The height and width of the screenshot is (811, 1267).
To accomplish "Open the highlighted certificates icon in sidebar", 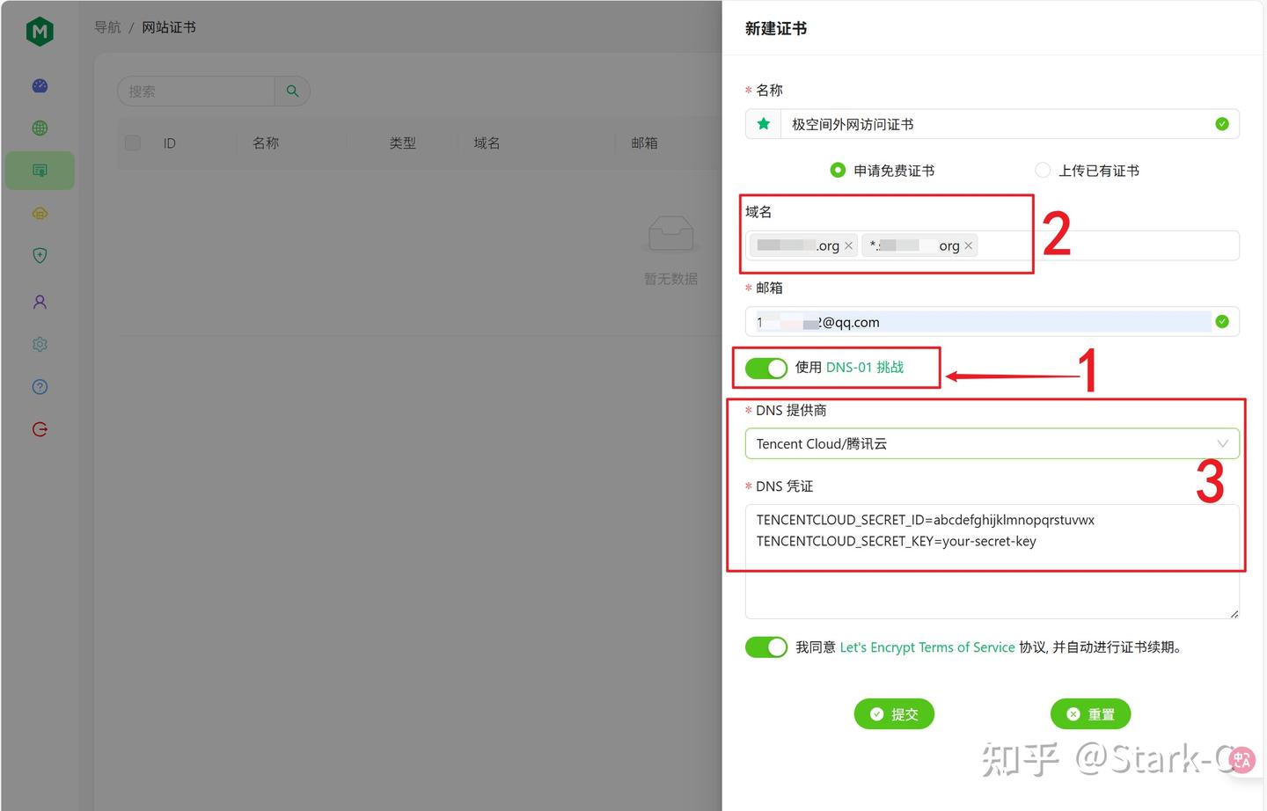I will click(x=40, y=170).
